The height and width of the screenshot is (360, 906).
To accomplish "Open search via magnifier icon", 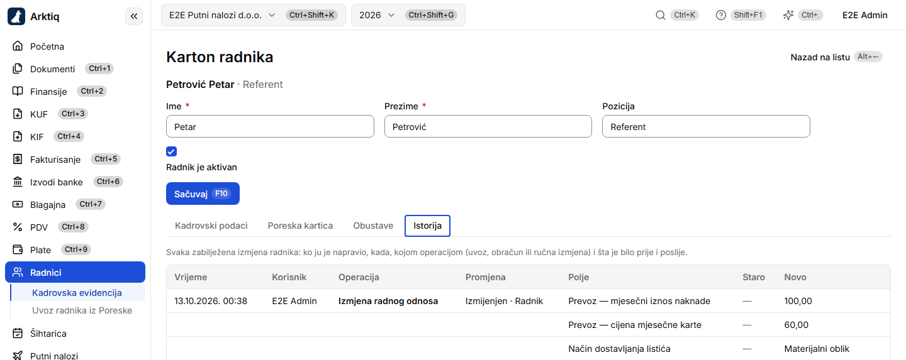I will (x=661, y=15).
